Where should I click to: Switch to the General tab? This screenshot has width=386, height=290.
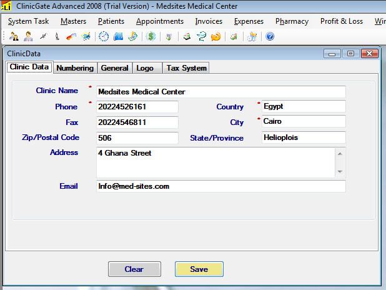115,68
